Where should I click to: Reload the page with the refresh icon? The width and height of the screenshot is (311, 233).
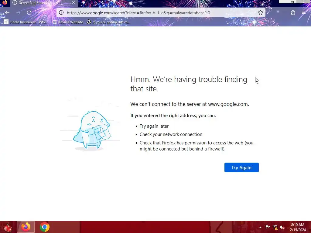pos(29,13)
